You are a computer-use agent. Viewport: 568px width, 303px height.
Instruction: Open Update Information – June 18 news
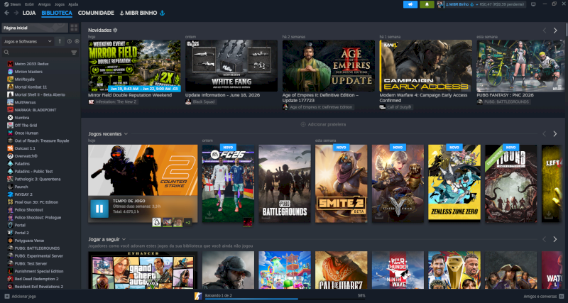pyautogui.click(x=231, y=66)
